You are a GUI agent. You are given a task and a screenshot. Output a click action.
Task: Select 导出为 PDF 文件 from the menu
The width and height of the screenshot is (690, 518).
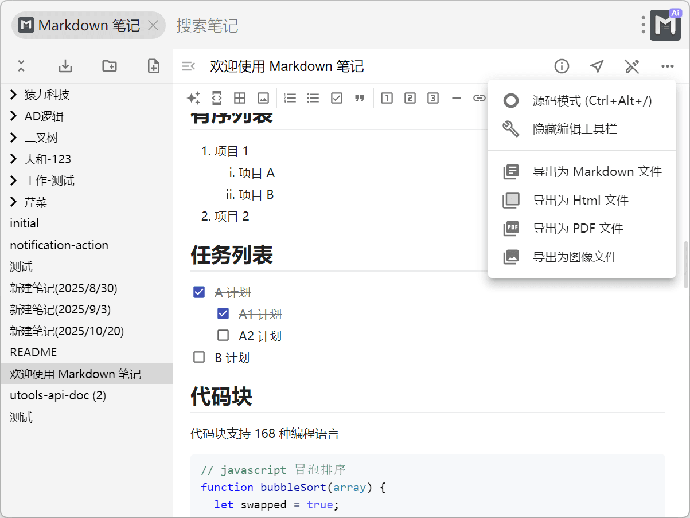coord(578,228)
